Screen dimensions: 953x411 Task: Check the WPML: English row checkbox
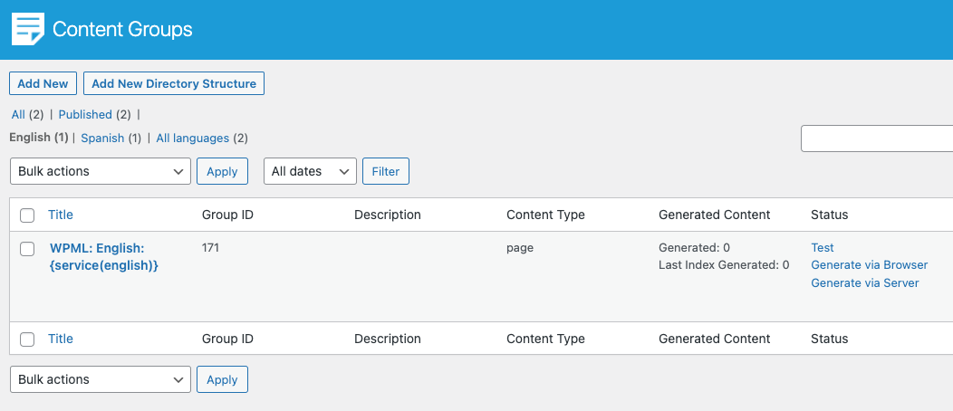point(27,249)
